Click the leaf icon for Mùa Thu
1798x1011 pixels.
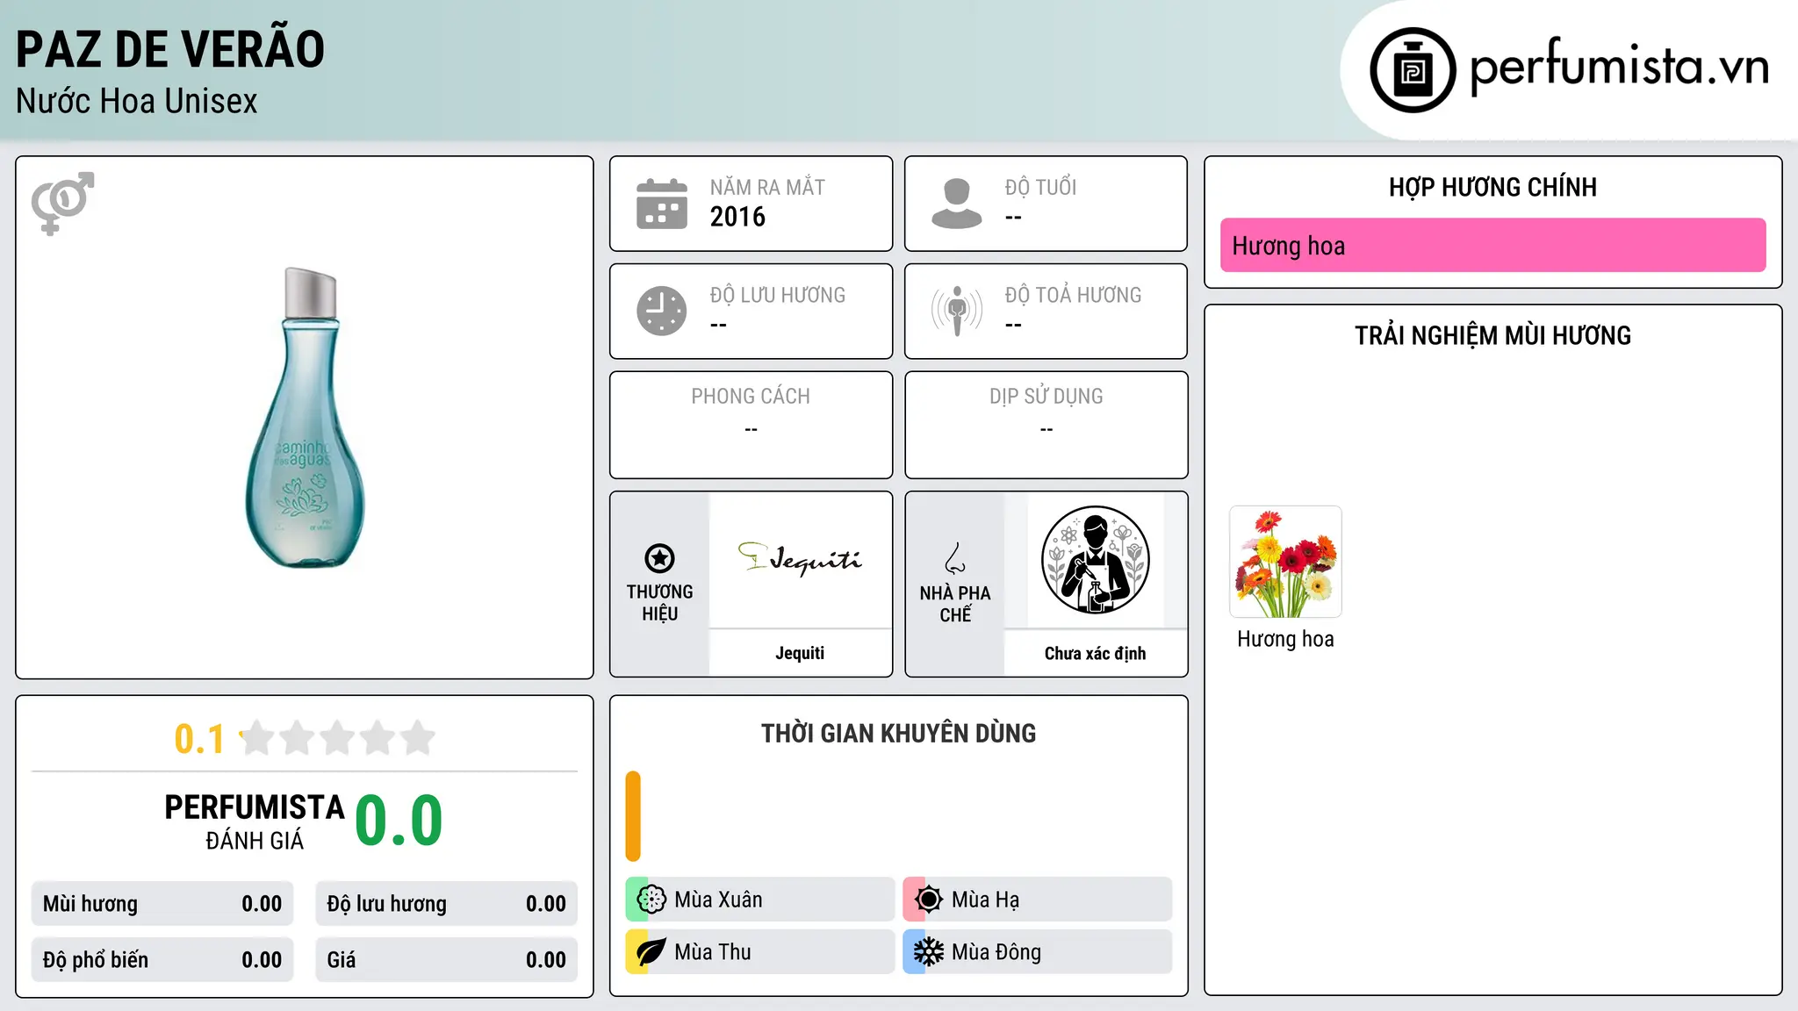(x=651, y=952)
